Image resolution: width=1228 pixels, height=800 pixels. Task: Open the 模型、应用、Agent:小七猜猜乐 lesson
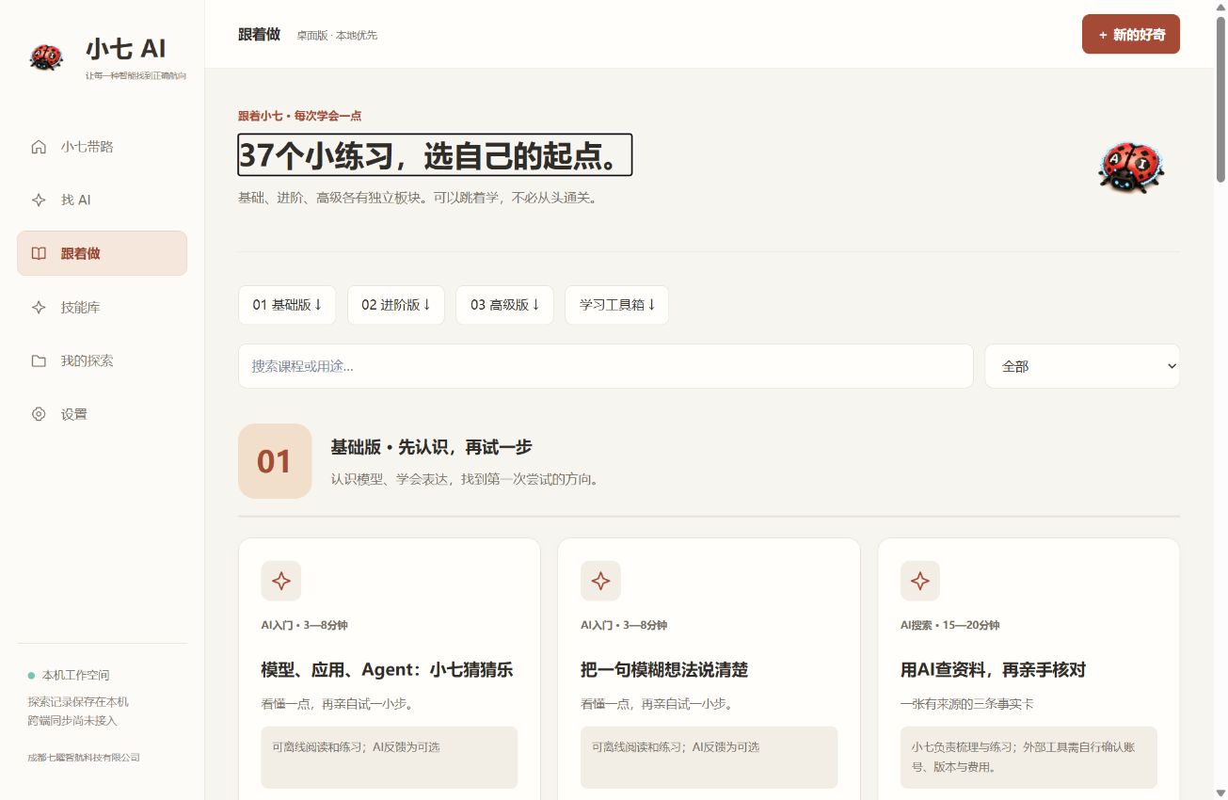[x=387, y=670]
